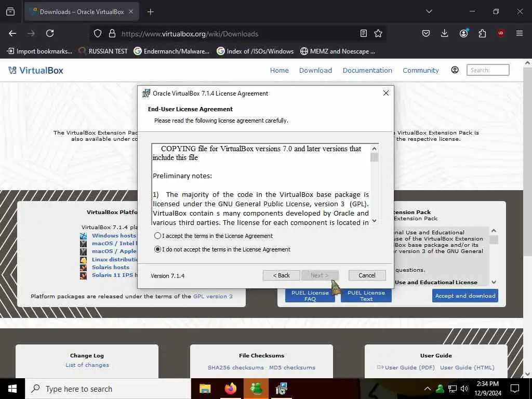Toggle reader view icon
The height and width of the screenshot is (399, 532).
363,33
